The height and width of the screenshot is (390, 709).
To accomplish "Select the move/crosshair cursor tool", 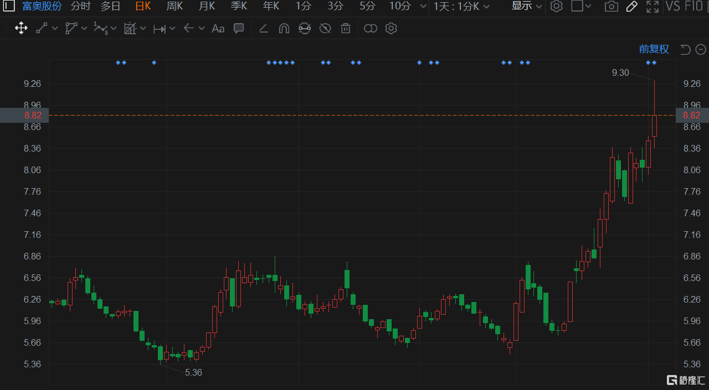I will click(21, 28).
